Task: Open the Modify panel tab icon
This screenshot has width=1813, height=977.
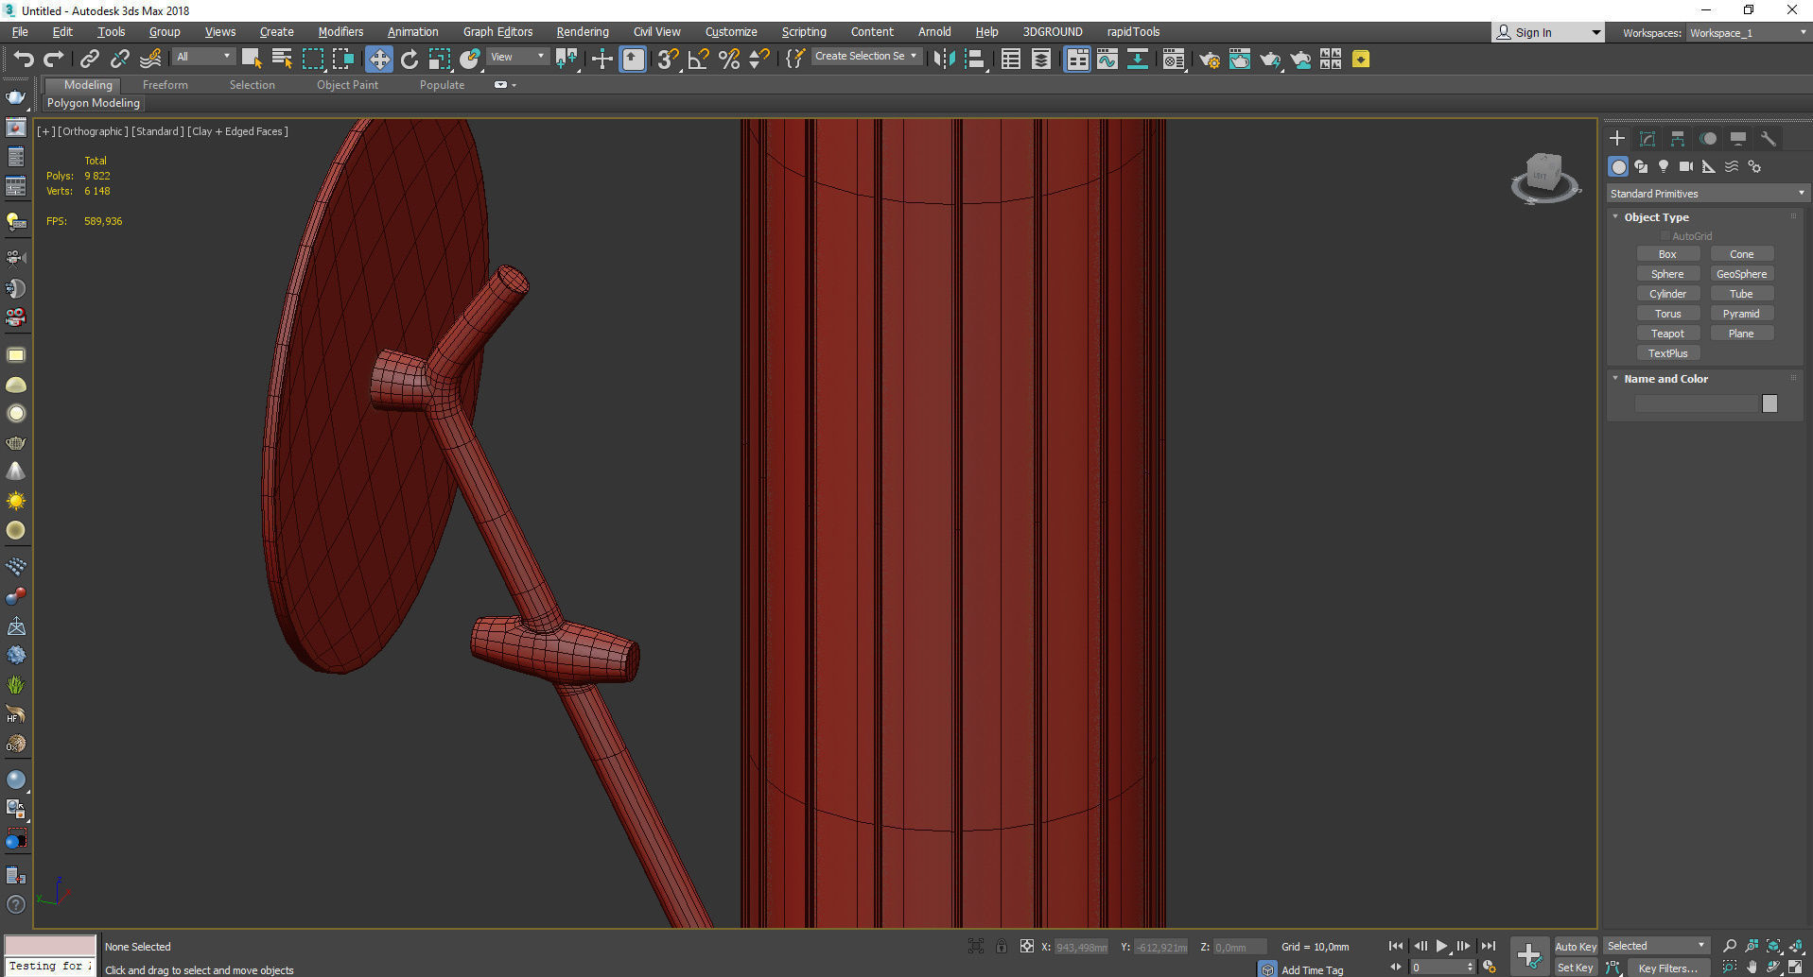Action: point(1647,138)
